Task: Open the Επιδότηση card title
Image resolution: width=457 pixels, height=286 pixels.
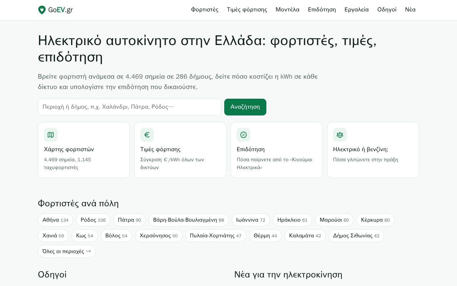Action: pyautogui.click(x=251, y=149)
